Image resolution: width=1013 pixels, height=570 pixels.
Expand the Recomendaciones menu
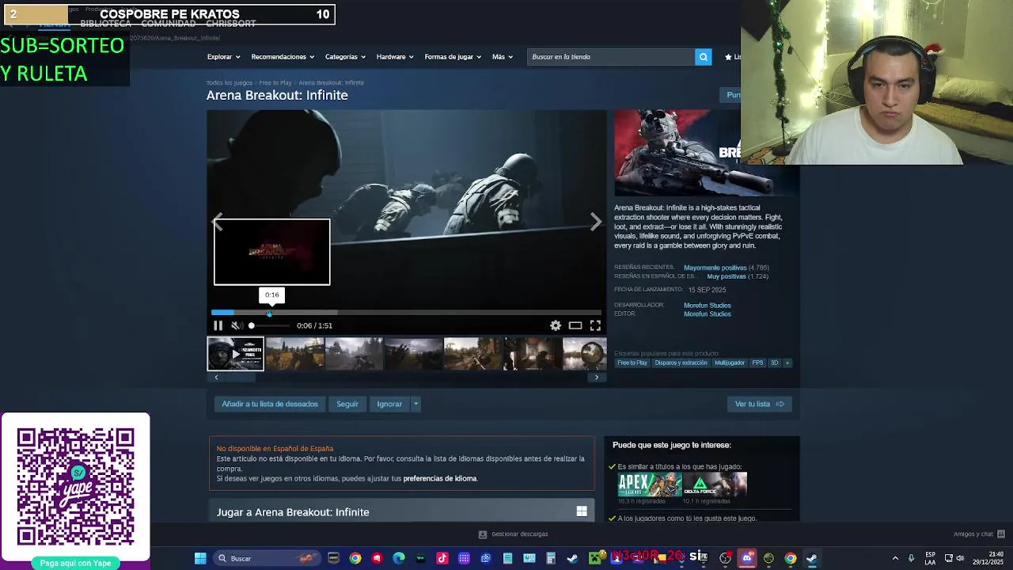click(x=283, y=57)
